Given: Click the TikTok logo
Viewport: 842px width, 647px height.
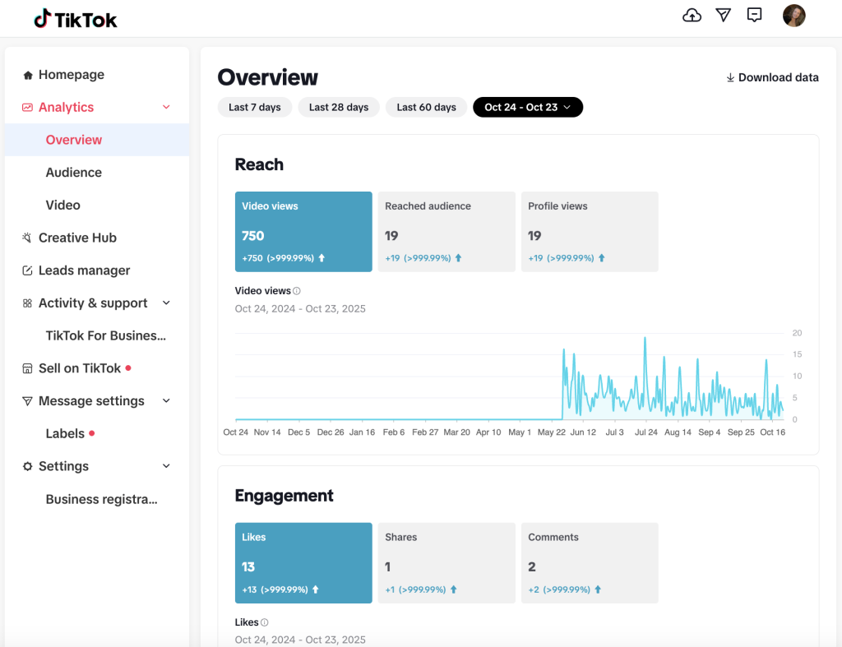Looking at the screenshot, I should coord(75,18).
